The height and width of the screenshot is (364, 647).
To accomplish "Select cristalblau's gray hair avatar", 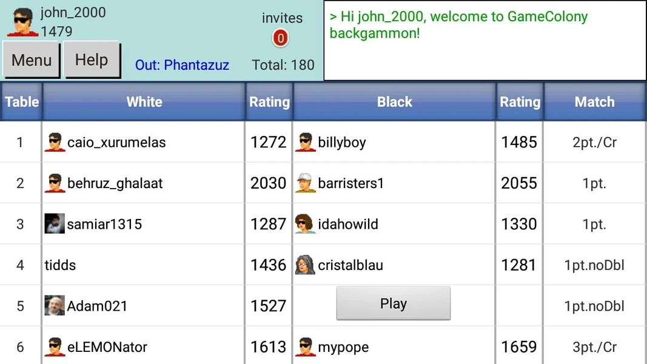I will coord(306,265).
